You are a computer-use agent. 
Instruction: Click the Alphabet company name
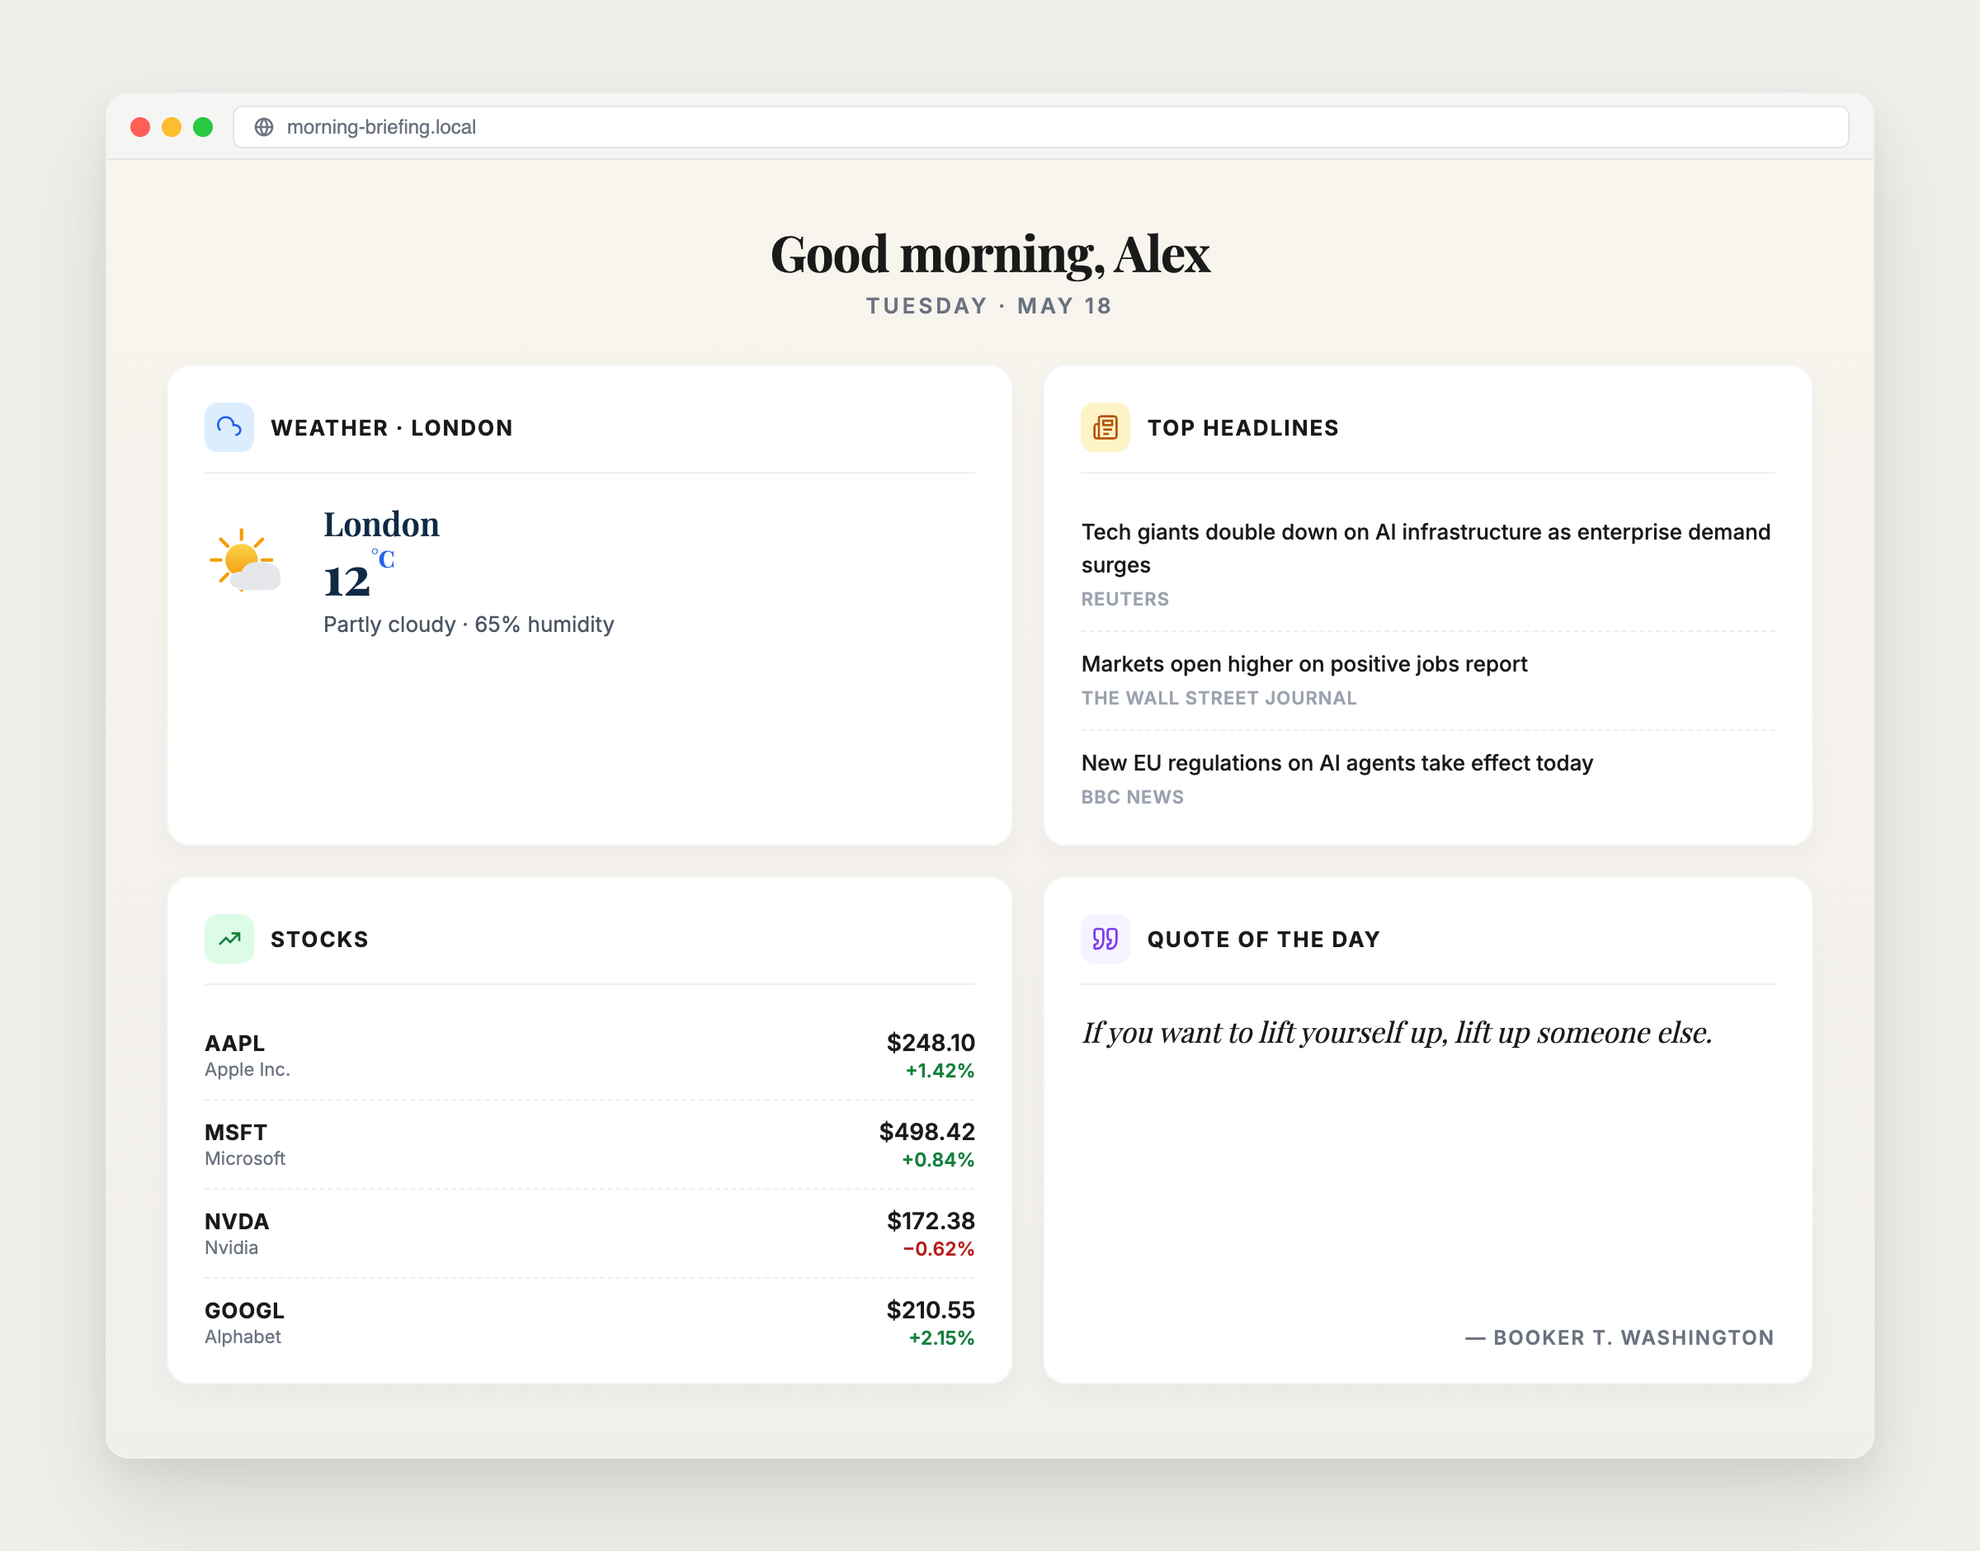pyautogui.click(x=243, y=1336)
